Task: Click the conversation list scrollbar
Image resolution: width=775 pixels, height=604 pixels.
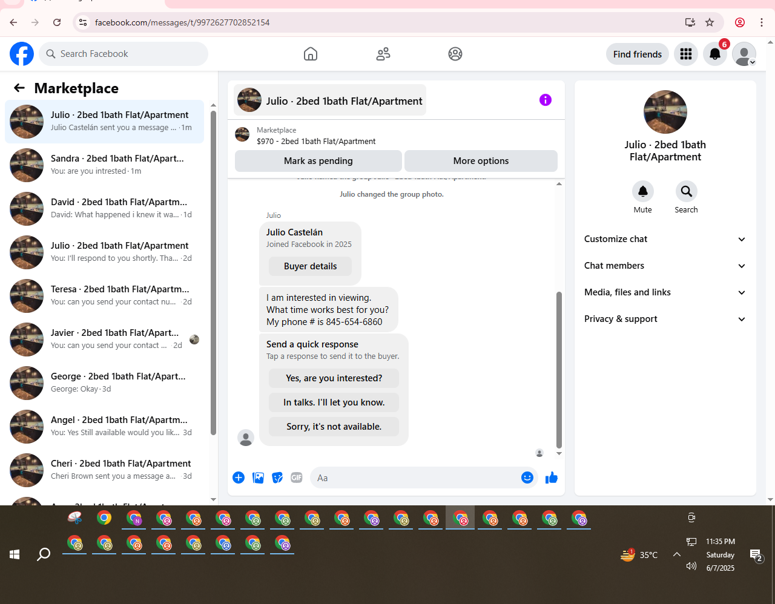Action: (213, 272)
